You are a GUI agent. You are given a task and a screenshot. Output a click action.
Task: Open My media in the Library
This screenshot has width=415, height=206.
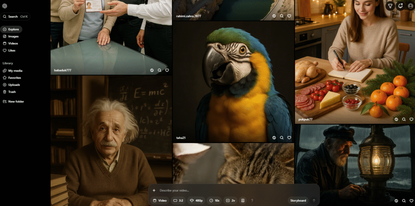(15, 71)
